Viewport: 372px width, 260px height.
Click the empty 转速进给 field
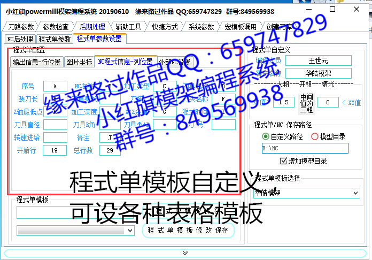click(x=55, y=137)
